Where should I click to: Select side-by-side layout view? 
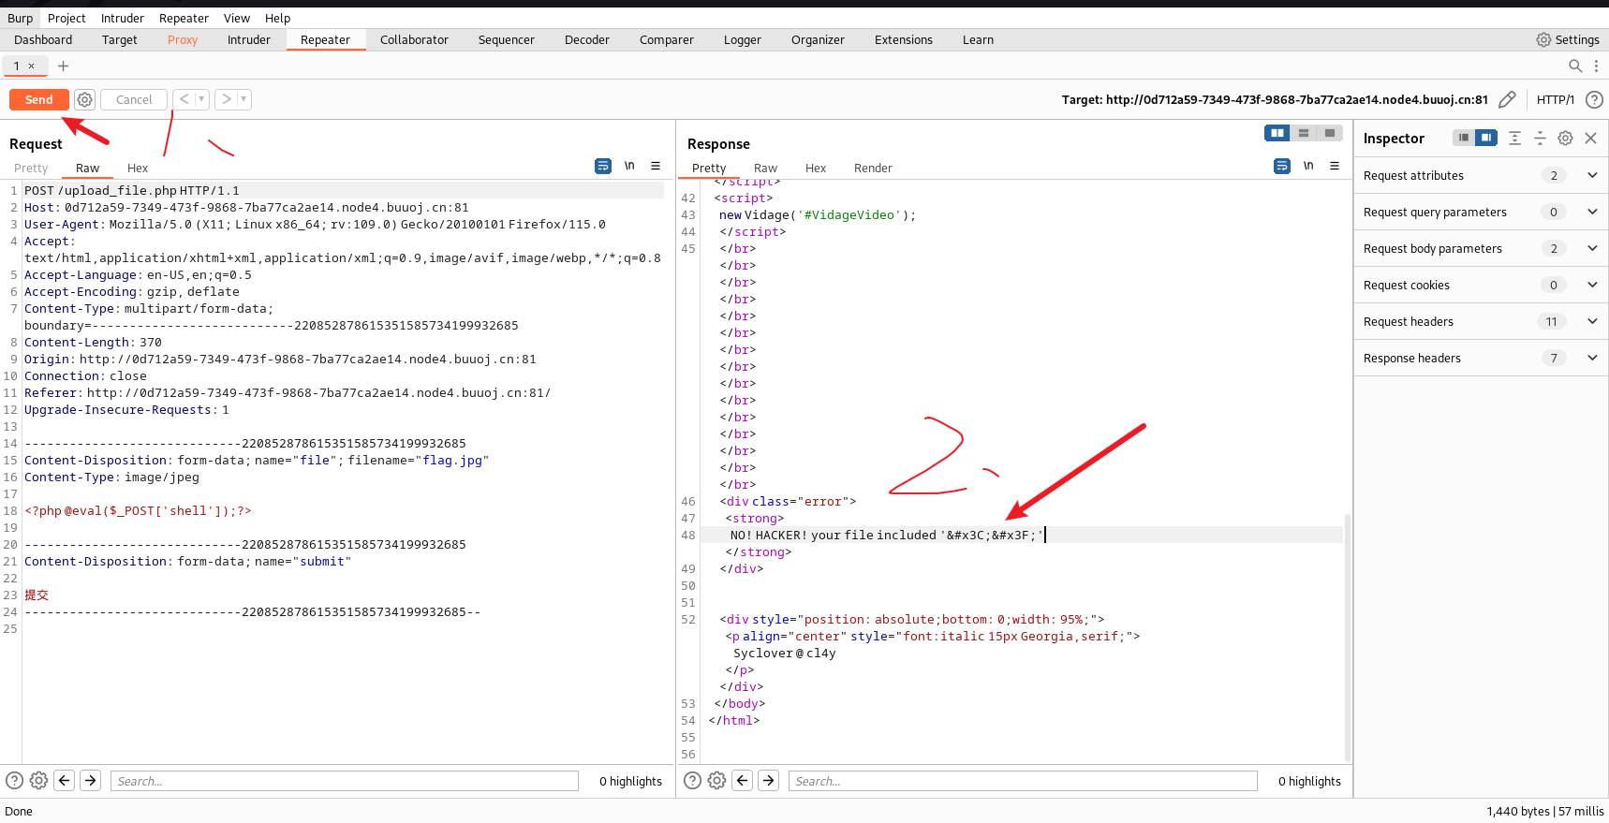coord(1277,133)
